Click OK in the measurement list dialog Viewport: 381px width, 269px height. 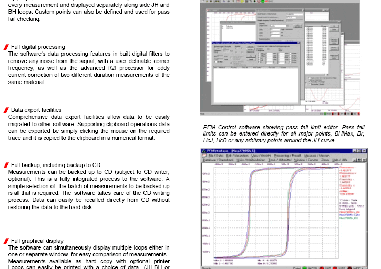(x=334, y=26)
